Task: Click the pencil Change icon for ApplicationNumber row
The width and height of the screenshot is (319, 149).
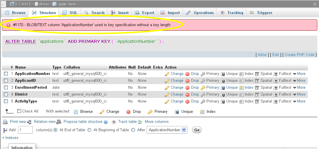Action: (x=167, y=74)
